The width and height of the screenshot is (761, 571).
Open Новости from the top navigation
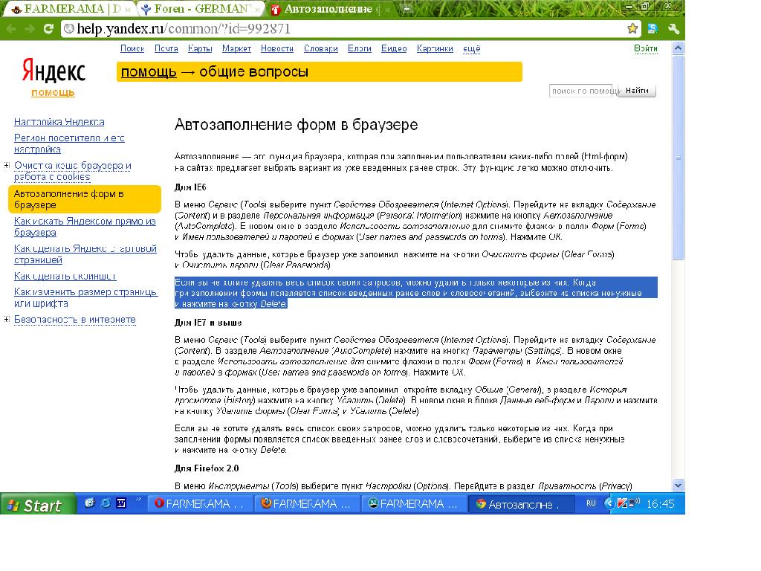277,48
